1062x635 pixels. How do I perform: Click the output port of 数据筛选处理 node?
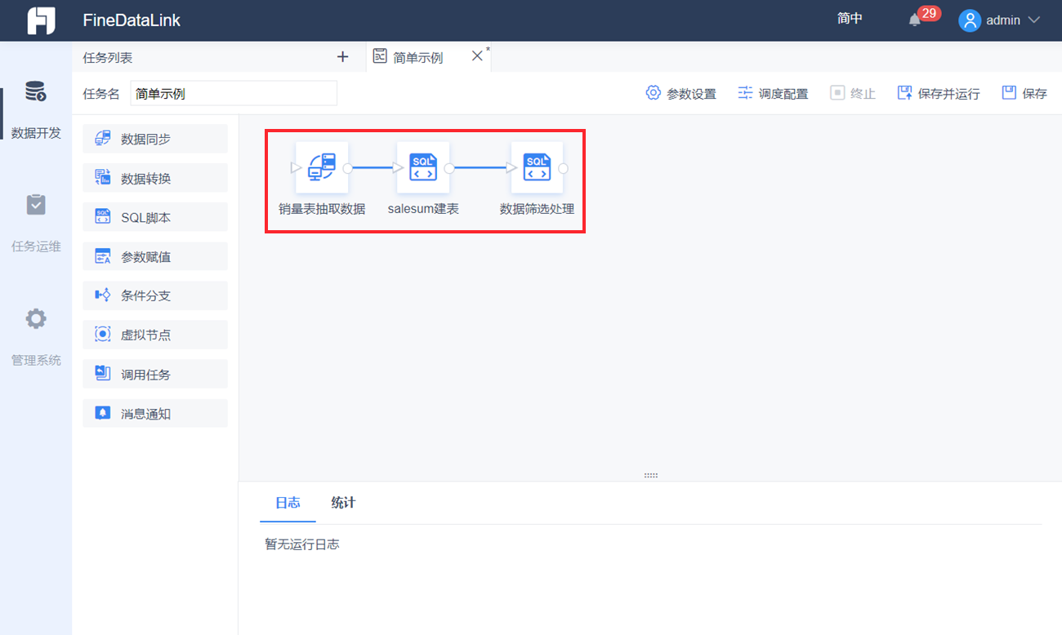point(563,168)
